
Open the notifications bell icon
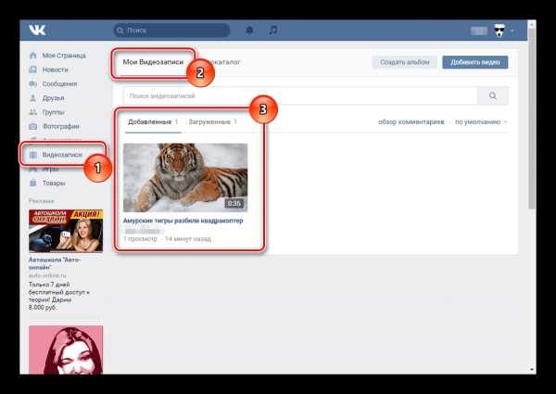(249, 31)
